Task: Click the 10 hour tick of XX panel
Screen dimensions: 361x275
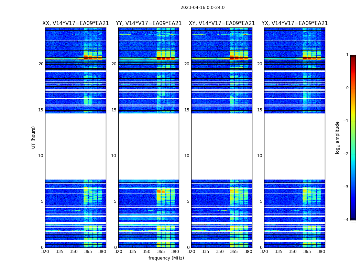Action: (x=41, y=156)
